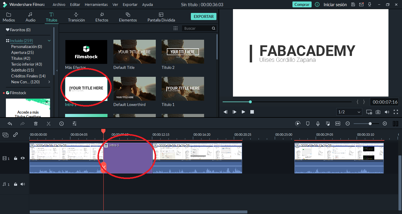402x214 pixels.
Task: Switch to the Transición tab
Action: (x=76, y=17)
